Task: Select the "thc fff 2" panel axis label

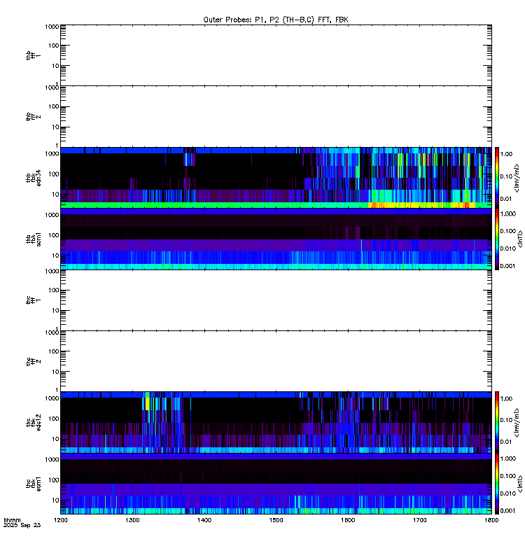Action: [33, 361]
